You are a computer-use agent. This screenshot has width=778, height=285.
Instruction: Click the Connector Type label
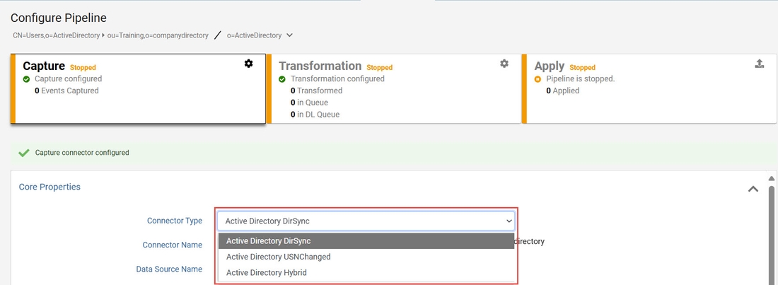tap(175, 221)
